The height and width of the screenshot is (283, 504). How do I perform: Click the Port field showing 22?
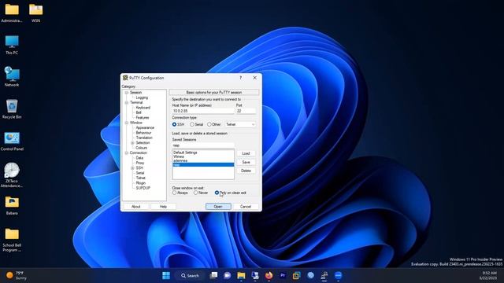click(x=246, y=111)
